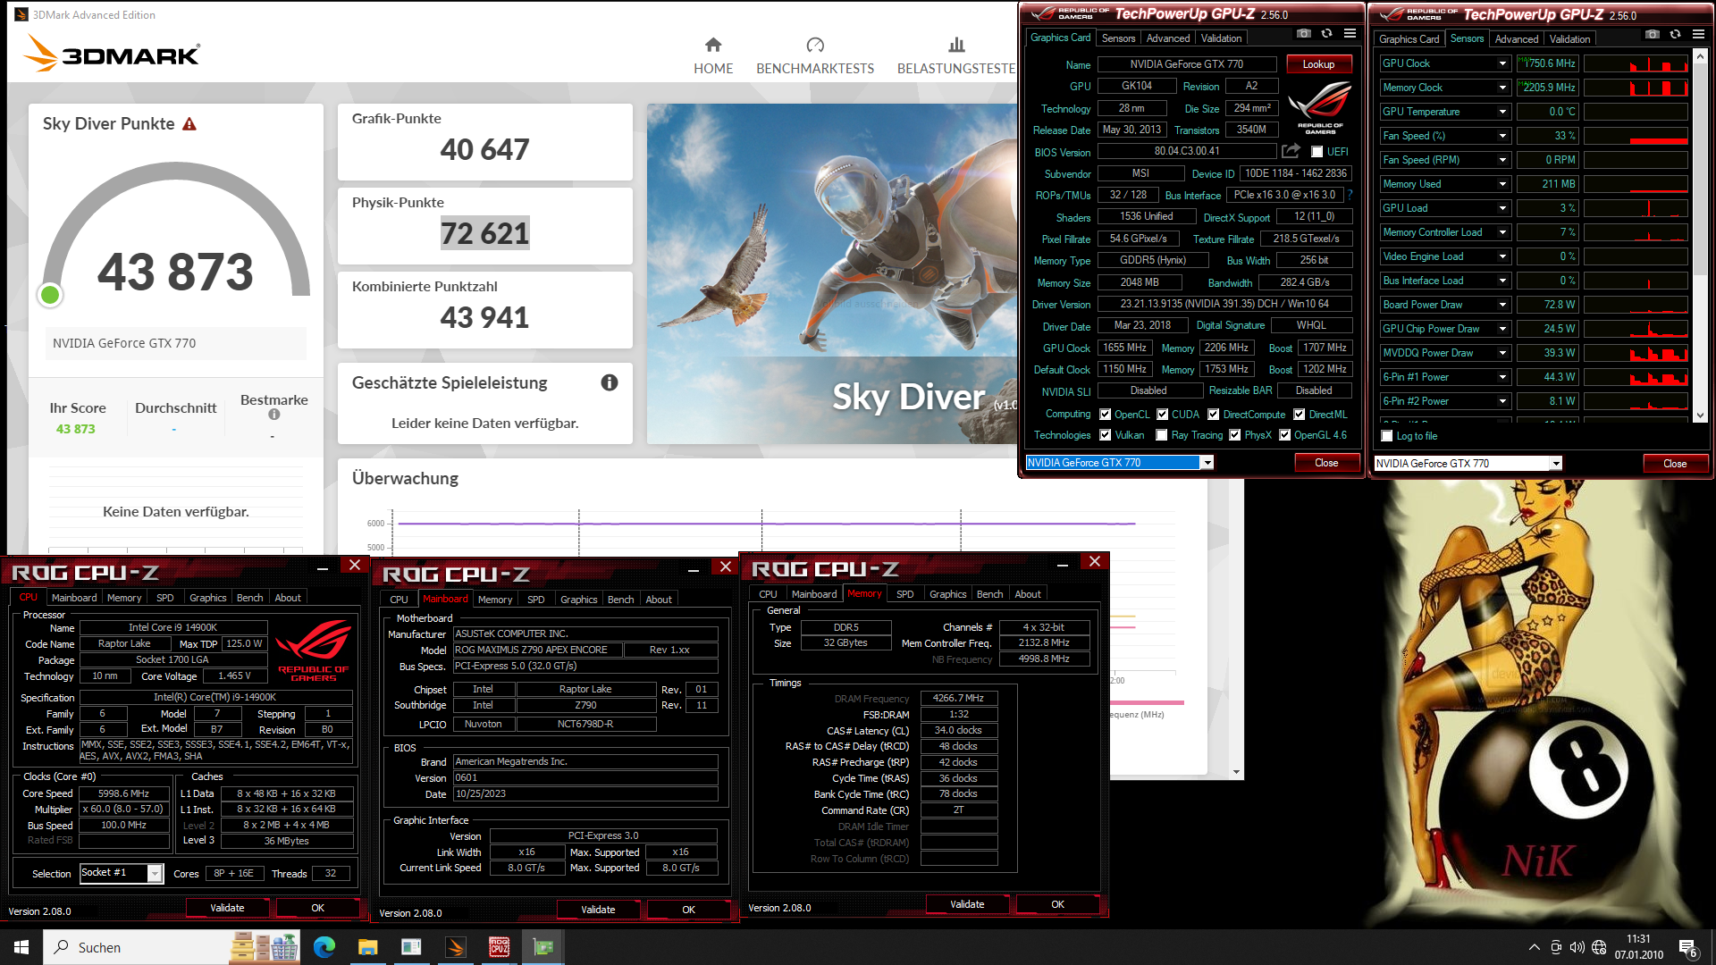Click Close in left GPU-Z window
The height and width of the screenshot is (965, 1716).
coord(1326,463)
